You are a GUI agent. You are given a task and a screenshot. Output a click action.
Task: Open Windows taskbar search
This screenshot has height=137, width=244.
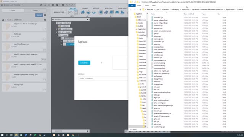pos(7,135)
